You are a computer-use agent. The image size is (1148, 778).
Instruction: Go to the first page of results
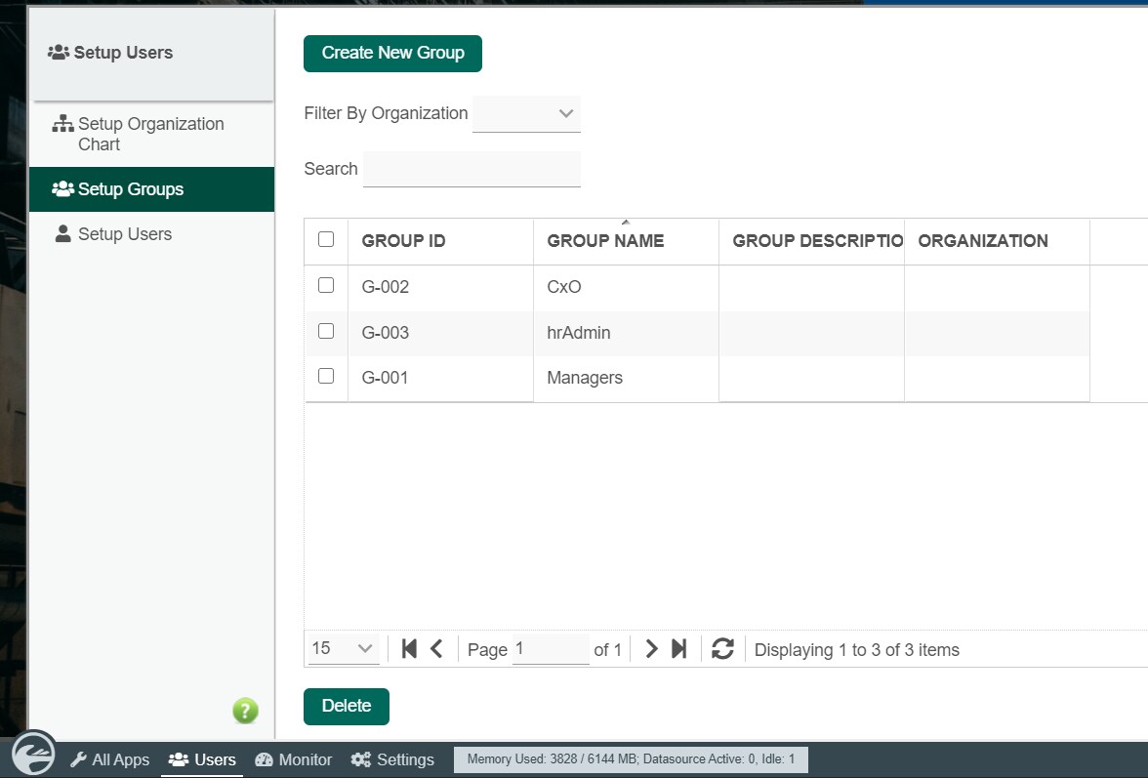[x=409, y=648]
